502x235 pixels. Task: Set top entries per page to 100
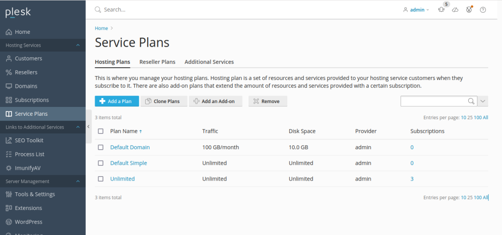pos(477,117)
